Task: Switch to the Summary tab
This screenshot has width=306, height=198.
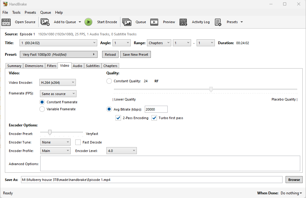Action: point(14,66)
